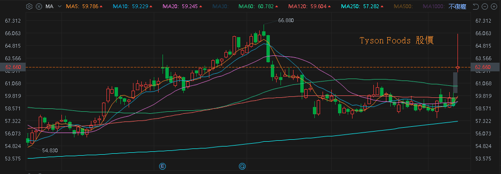
Task: Zoom out chart with minus icon
Action: pos(485,6)
